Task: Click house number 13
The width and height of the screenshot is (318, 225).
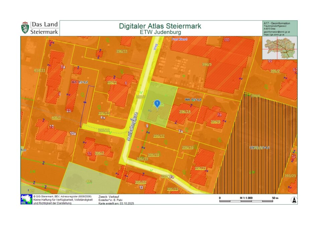Action: tap(141, 187)
